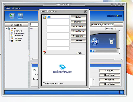This screenshot has width=133, height=102.
Task: Click the Отпр/Сохр button
Action: pyautogui.click(x=78, y=31)
